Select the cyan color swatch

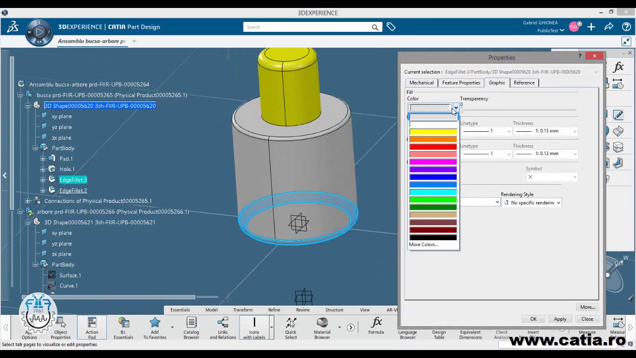click(x=433, y=192)
